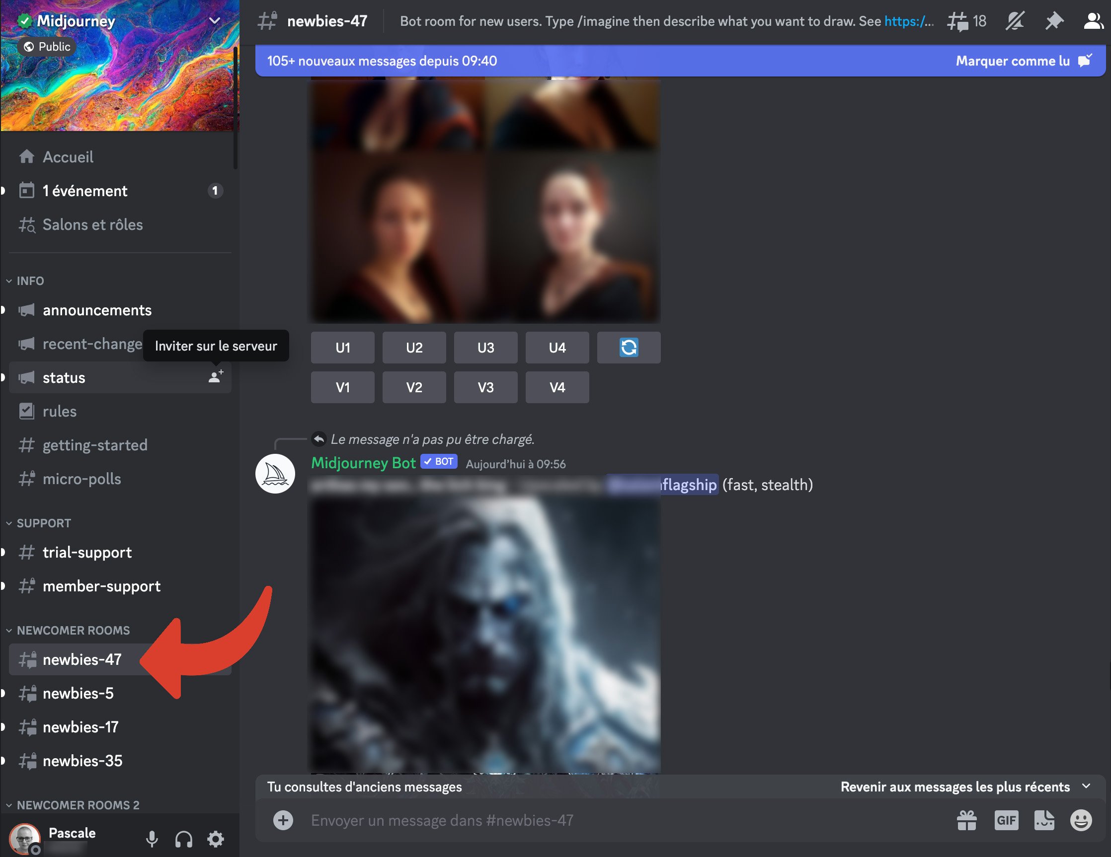The image size is (1111, 857).
Task: Open pinned messages pin icon
Action: [x=1053, y=21]
